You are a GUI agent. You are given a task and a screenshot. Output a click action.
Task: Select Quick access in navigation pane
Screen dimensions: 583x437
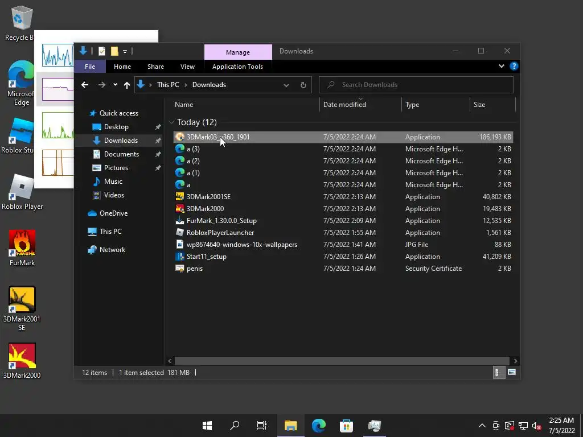click(x=118, y=113)
